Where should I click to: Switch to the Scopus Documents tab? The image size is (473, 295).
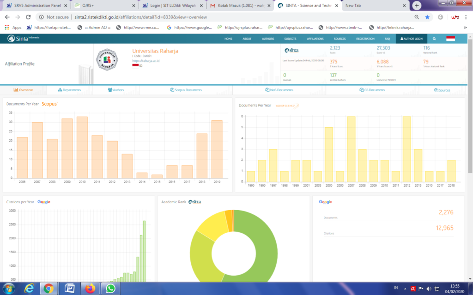pos(186,90)
